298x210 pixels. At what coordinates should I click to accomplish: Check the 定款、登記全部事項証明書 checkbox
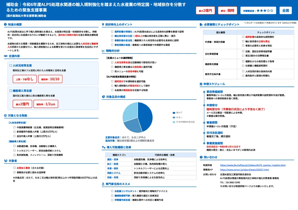243,51
